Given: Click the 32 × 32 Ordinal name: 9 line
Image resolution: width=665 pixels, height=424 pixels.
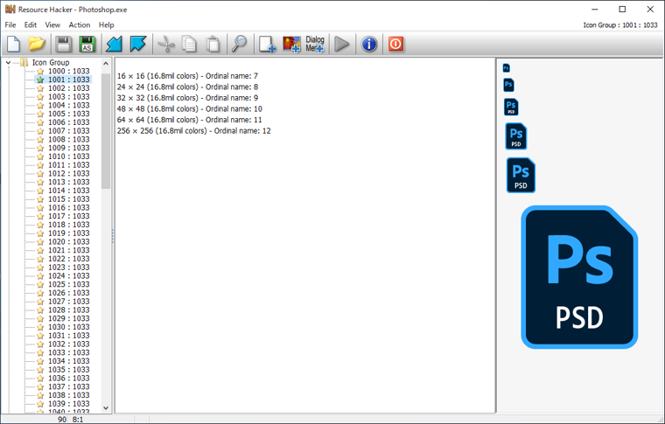Looking at the screenshot, I should 187,98.
